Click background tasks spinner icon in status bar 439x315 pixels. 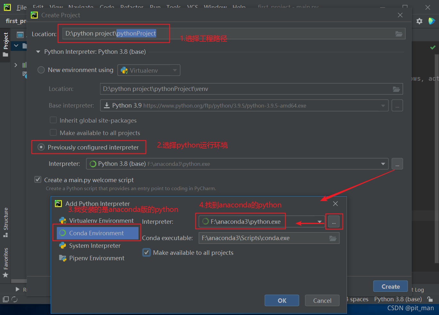(x=14, y=299)
